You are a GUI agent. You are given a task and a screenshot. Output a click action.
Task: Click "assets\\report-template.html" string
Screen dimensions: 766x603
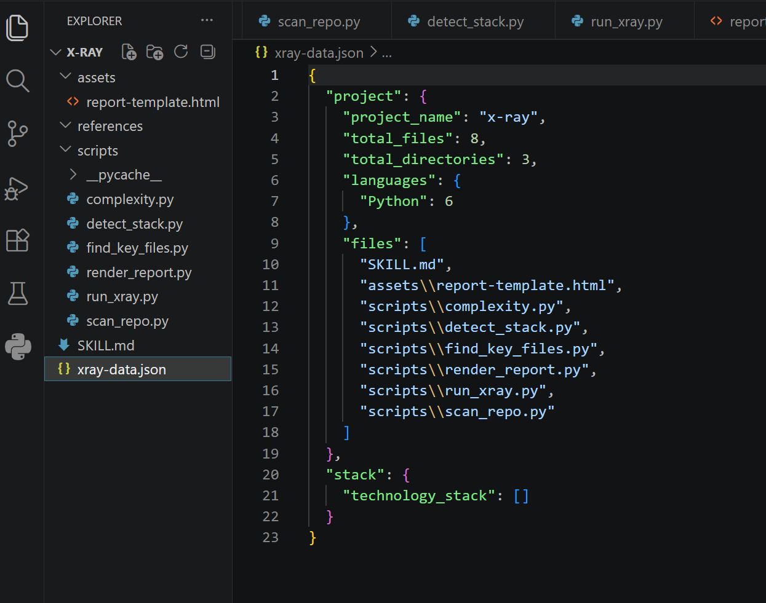tap(487, 285)
